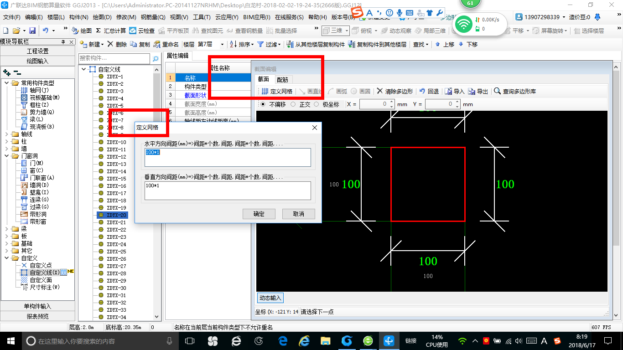623x350 pixels.
Task: Click 定义网格 in the section editor toolbar
Action: 277,91
